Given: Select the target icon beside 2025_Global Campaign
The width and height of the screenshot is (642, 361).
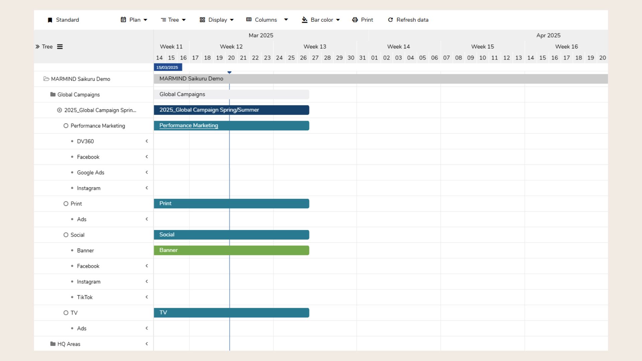Looking at the screenshot, I should [60, 110].
